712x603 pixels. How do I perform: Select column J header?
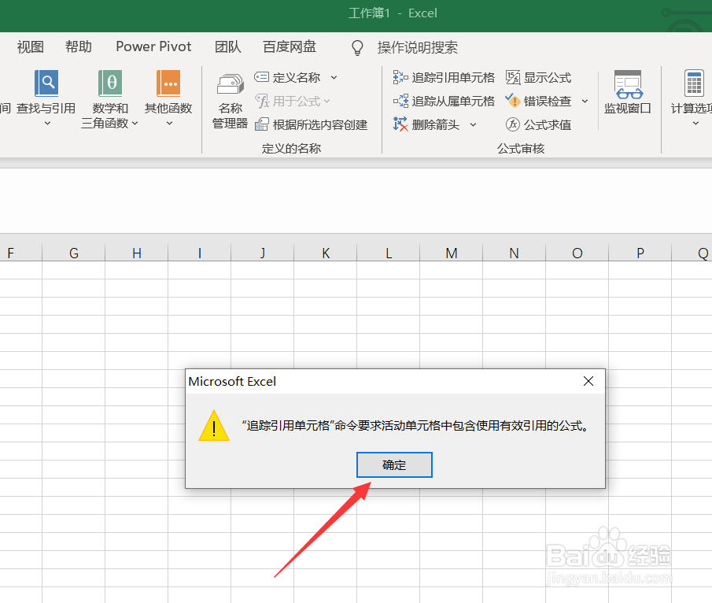click(x=263, y=253)
